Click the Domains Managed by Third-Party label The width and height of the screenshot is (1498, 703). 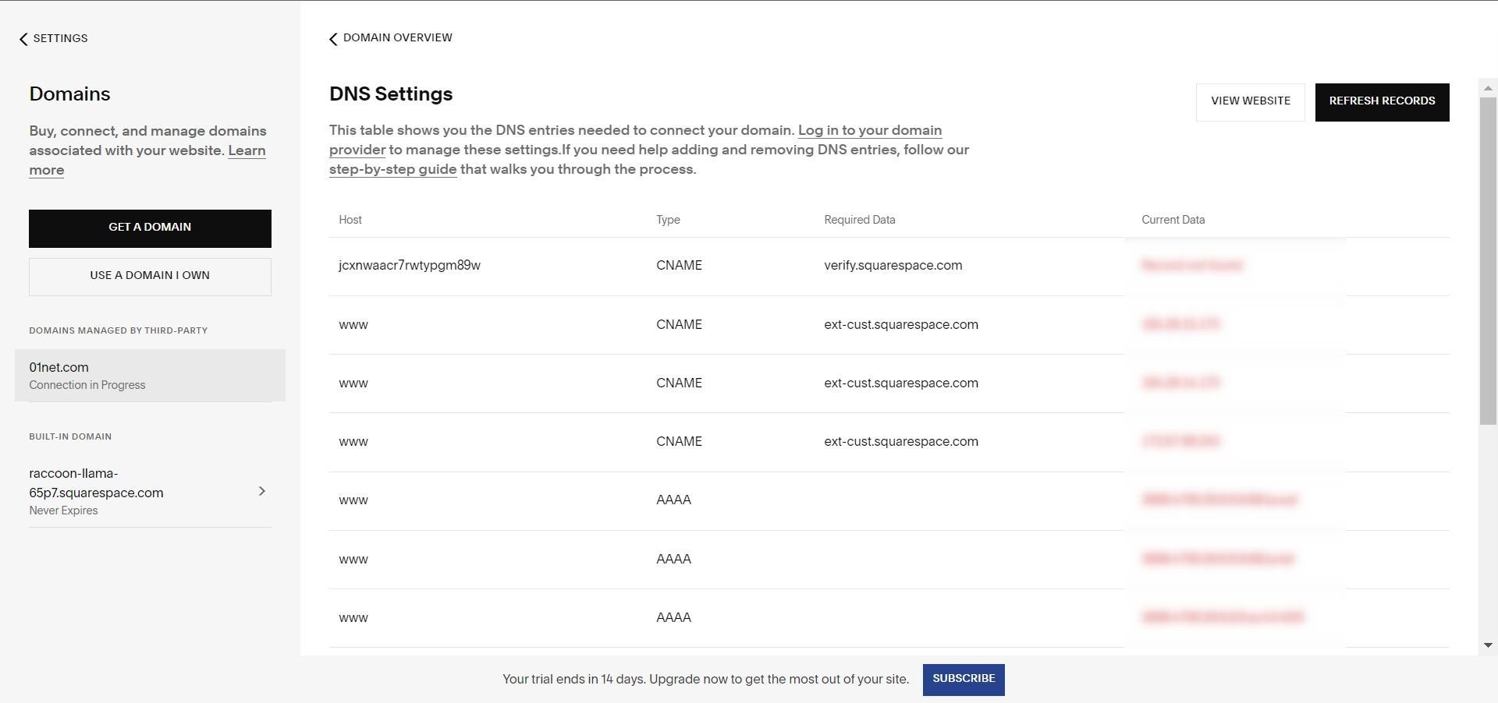click(x=119, y=330)
